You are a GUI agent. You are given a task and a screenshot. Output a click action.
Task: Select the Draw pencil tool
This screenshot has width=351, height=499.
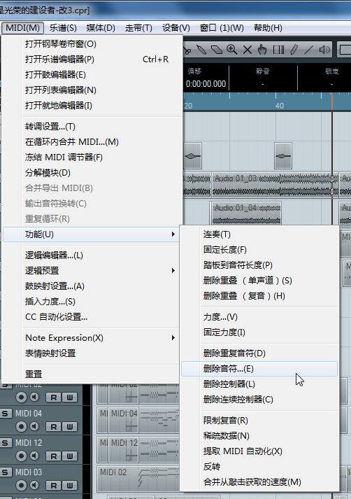(294, 50)
